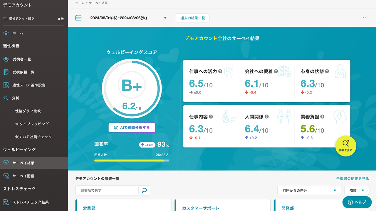This screenshot has width=376, height=211.
Task: Select the 受検者一覧 people icon
Action: (x=6, y=59)
